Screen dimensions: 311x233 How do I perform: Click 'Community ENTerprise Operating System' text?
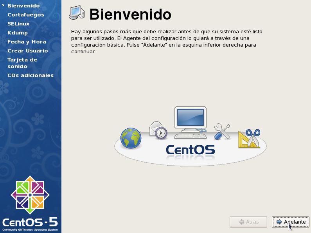(x=30, y=229)
